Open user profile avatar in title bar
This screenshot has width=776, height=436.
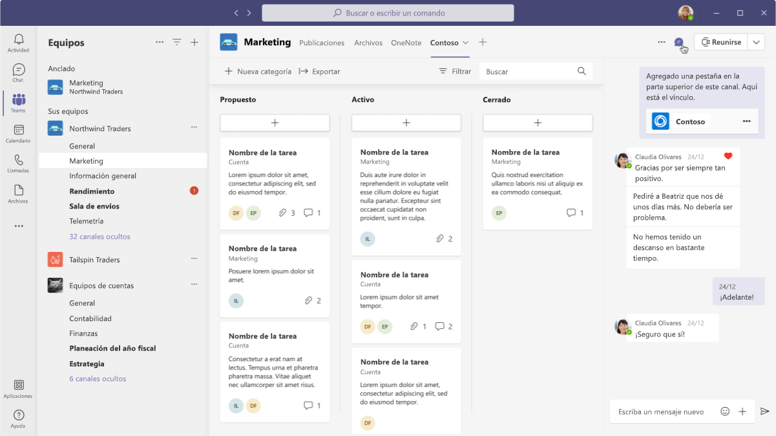(x=686, y=13)
